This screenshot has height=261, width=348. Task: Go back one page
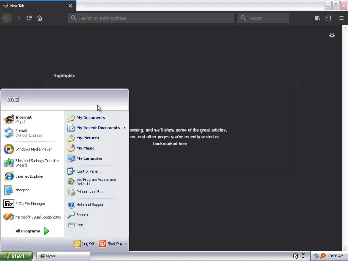(7, 18)
